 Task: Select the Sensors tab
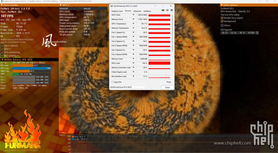pyautogui.click(x=128, y=11)
